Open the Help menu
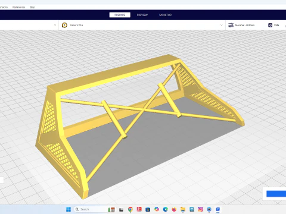The image size is (286, 214). [x=33, y=7]
